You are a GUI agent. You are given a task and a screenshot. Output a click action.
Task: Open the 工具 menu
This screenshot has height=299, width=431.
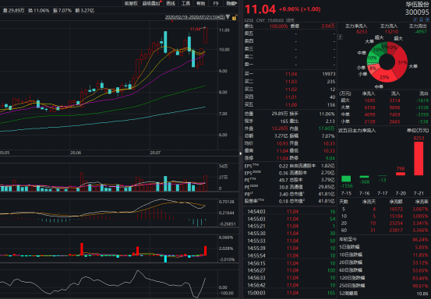click(x=185, y=3)
